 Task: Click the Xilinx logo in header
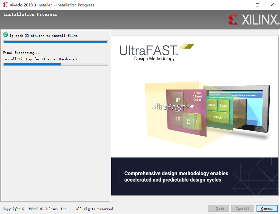(254, 20)
